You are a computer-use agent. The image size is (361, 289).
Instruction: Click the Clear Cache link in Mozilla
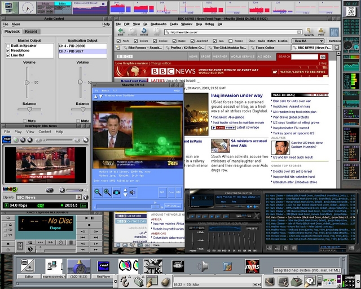[262, 41]
